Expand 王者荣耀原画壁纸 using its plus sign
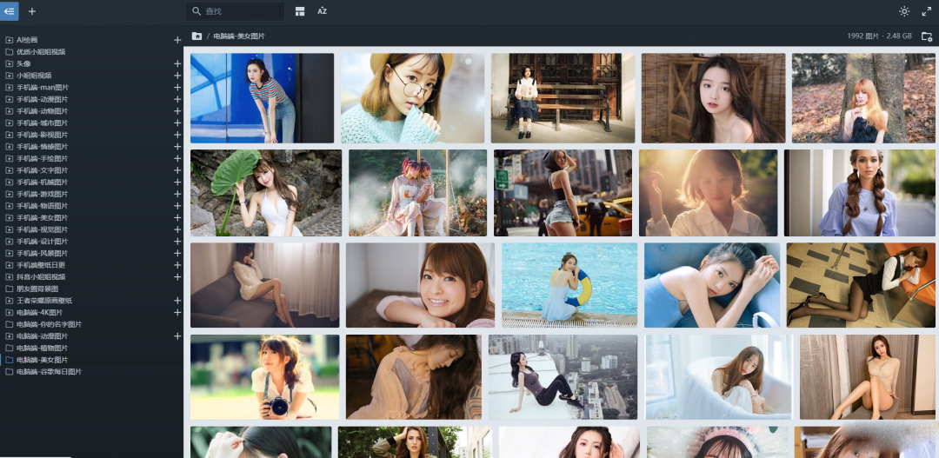 point(177,301)
